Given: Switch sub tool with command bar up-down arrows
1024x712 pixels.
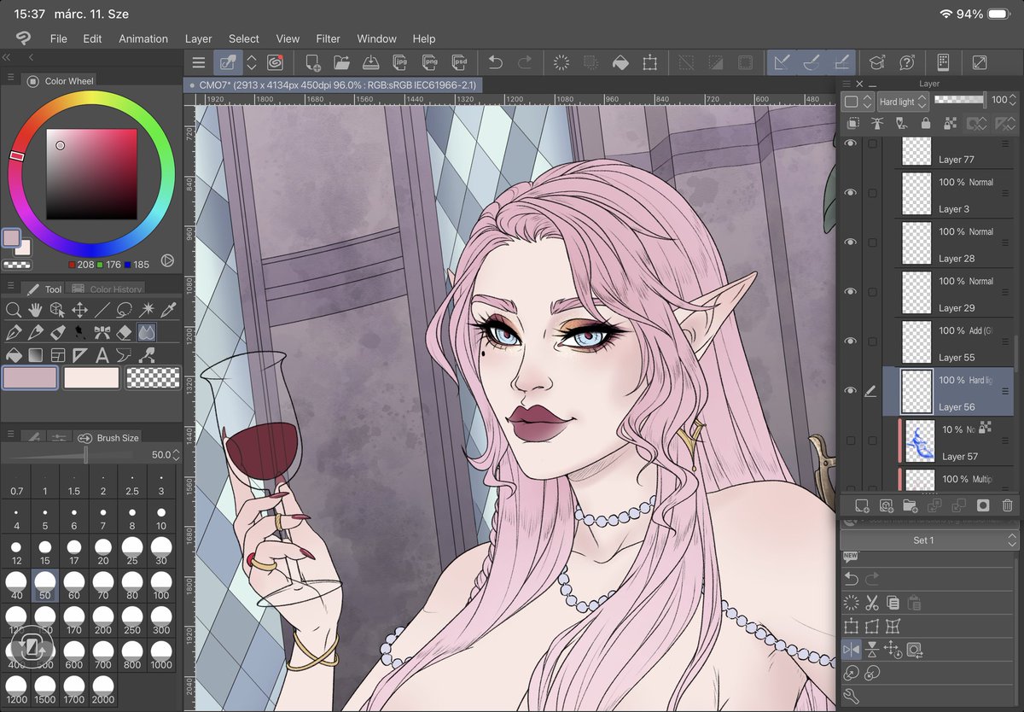Looking at the screenshot, I should [x=252, y=62].
